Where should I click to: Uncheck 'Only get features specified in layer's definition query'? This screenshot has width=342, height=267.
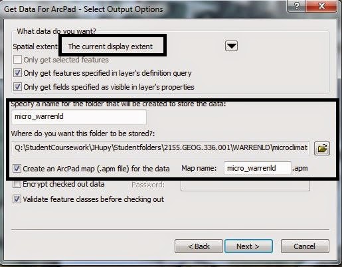[x=17, y=73]
